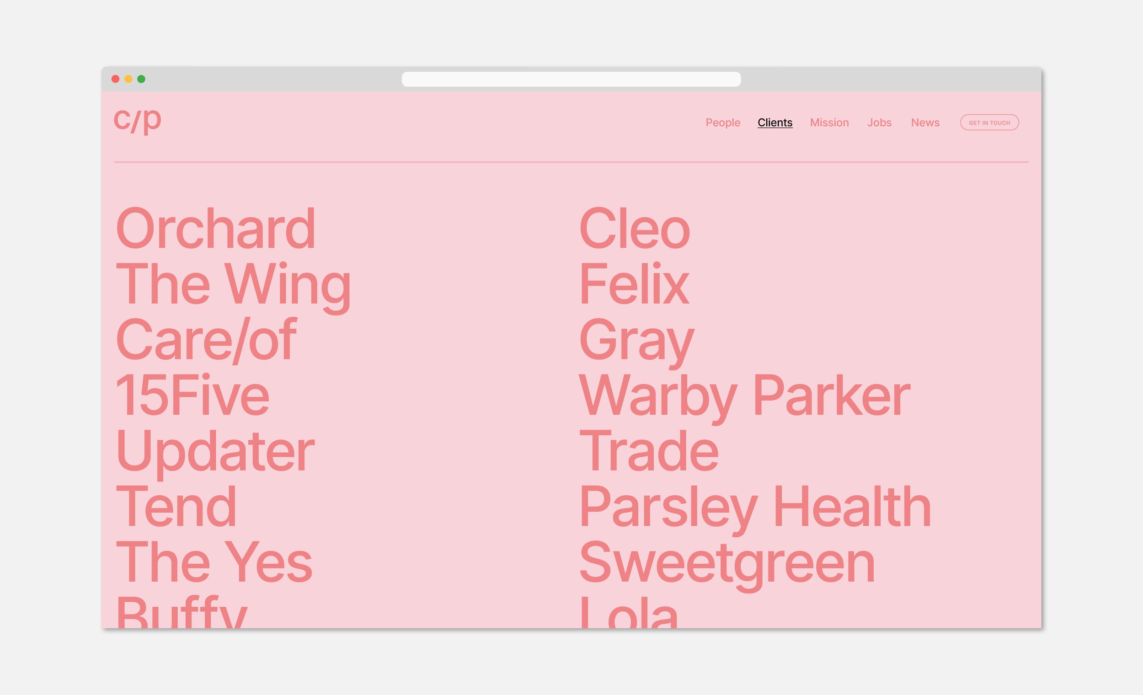Open The Yes client link
This screenshot has height=695, width=1143.
[x=214, y=562]
